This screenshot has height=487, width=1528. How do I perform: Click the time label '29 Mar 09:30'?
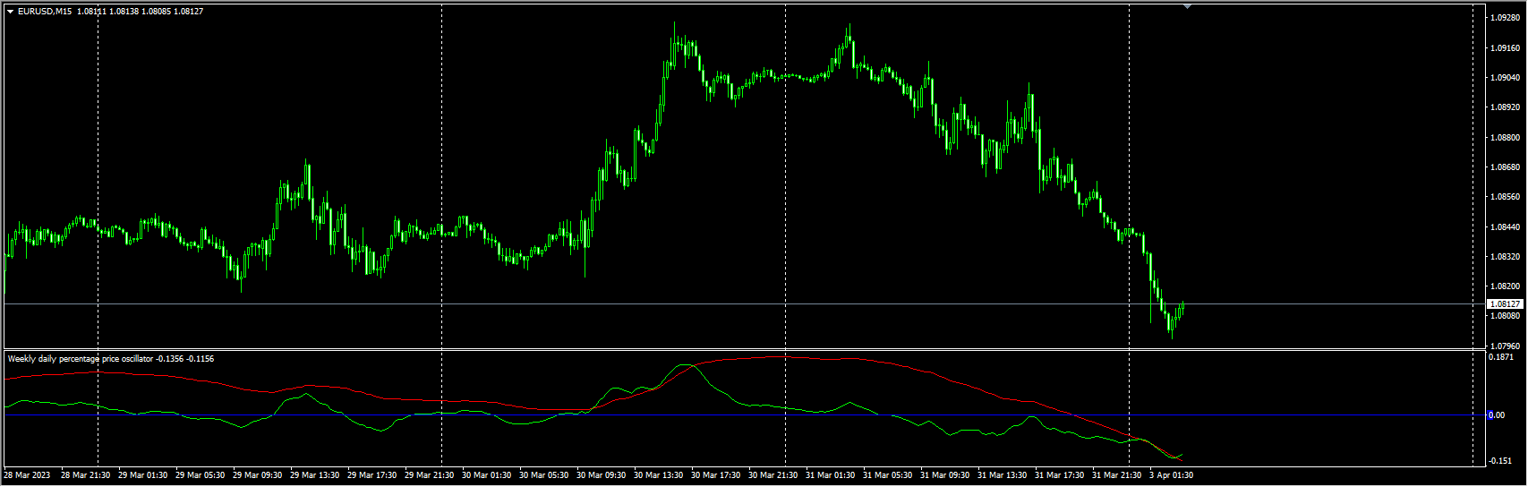coord(257,475)
